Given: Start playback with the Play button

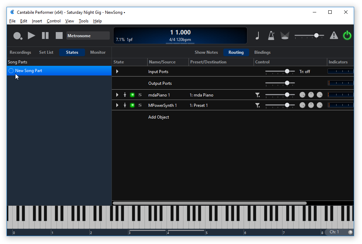Looking at the screenshot, I should pyautogui.click(x=31, y=35).
